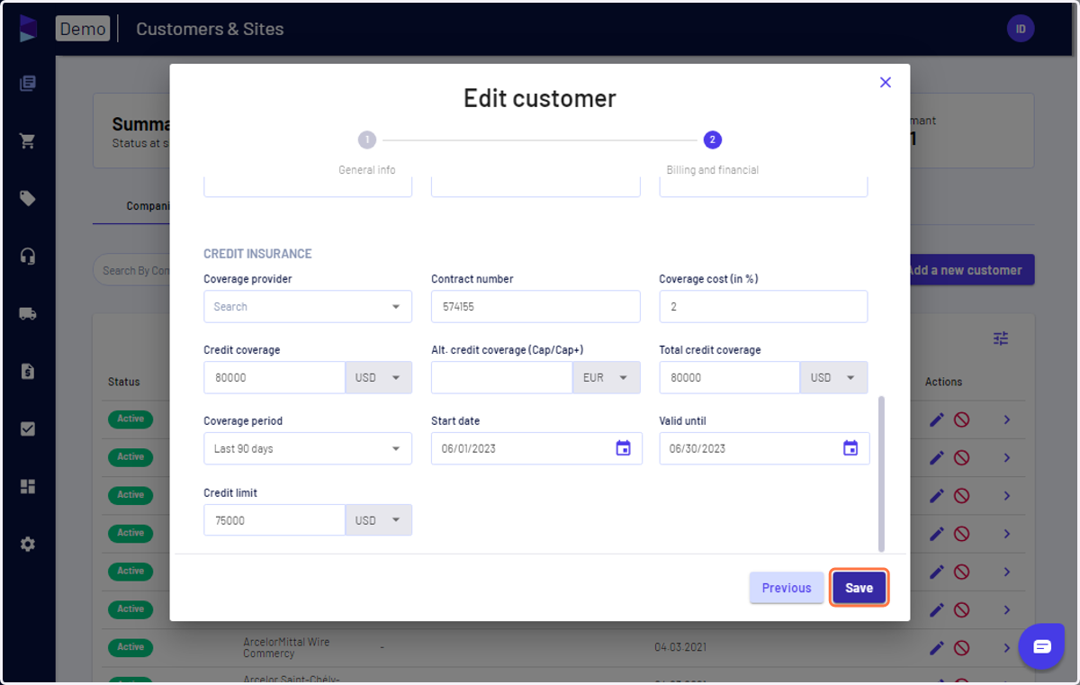Image resolution: width=1080 pixels, height=685 pixels.
Task: Open the headset support icon in the sidebar
Action: click(28, 257)
